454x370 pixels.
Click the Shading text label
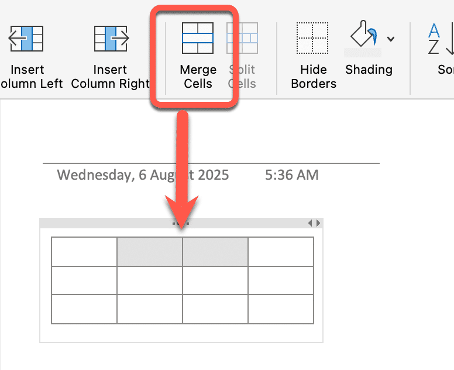tap(369, 70)
